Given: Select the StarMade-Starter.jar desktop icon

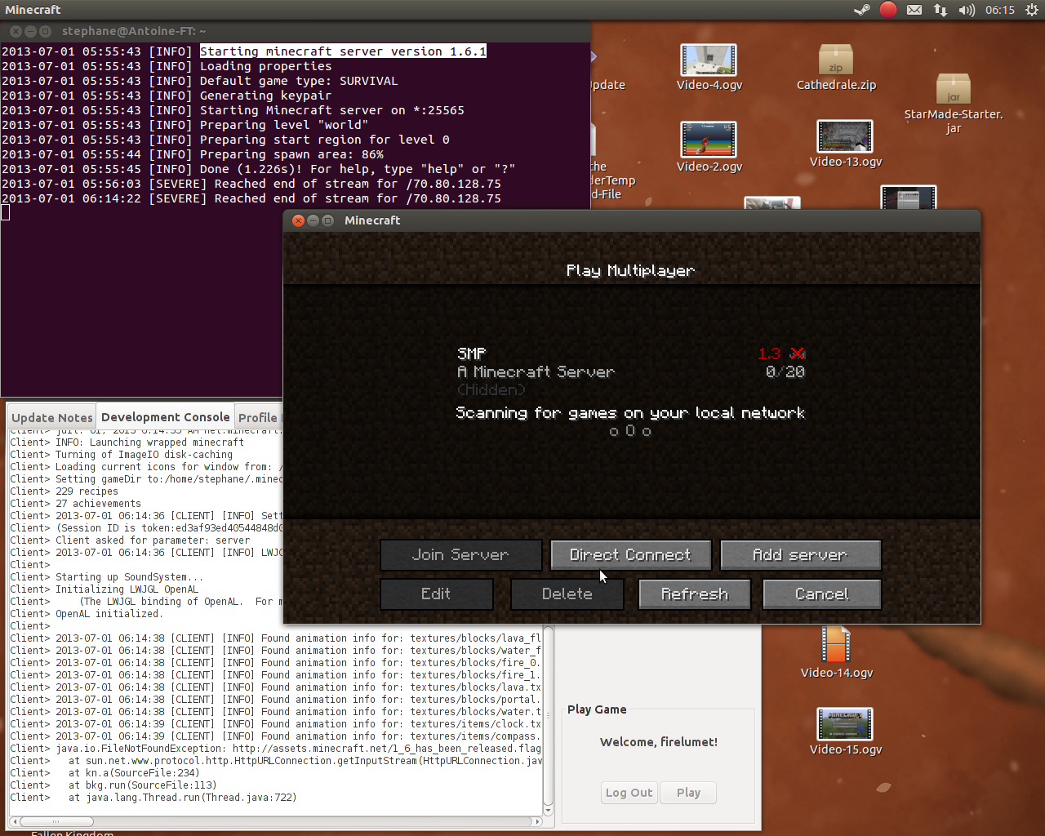Looking at the screenshot, I should (954, 104).
